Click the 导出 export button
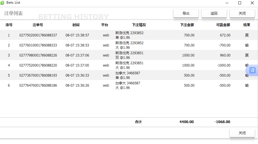Screen dimensions: 258x144 click(x=186, y=13)
